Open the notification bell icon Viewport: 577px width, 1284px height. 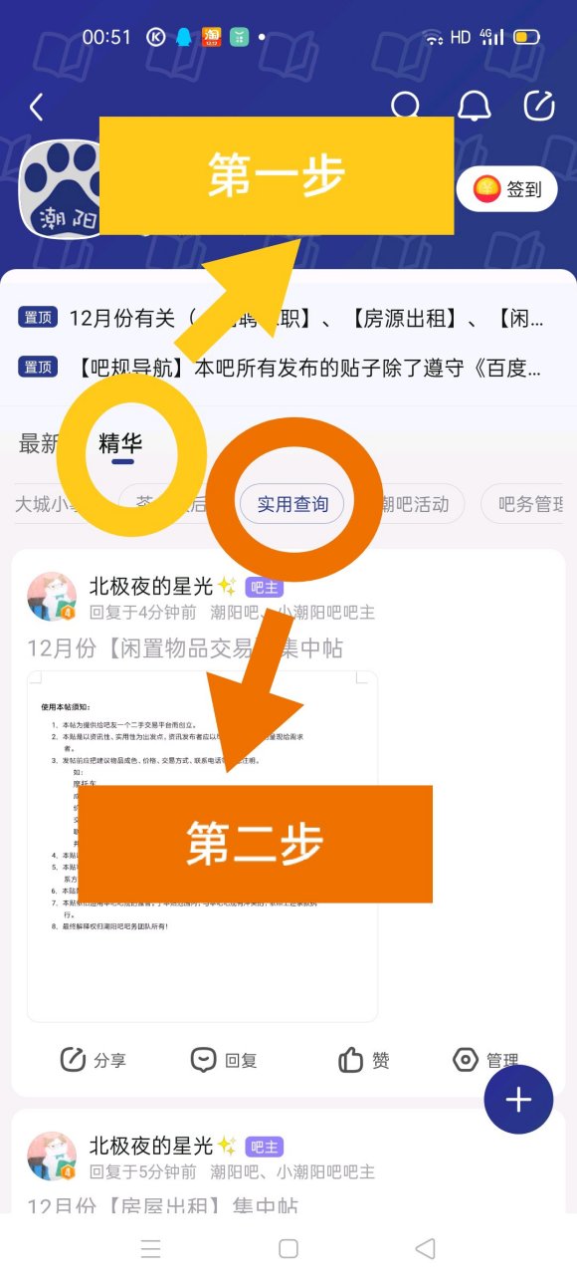click(474, 107)
